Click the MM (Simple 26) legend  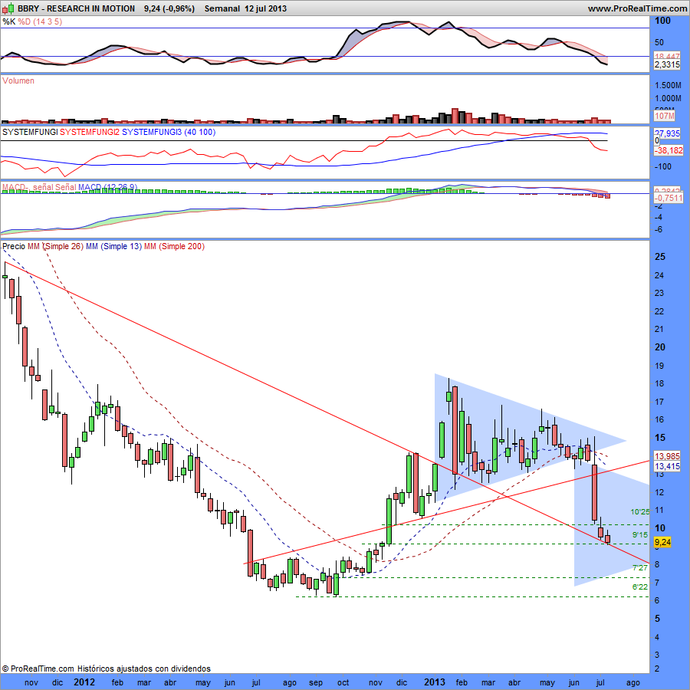55,246
